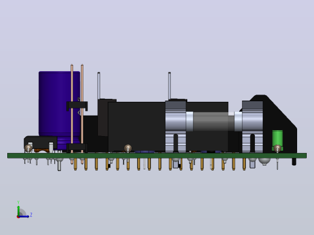Select the large black relay body
The height and width of the screenshot is (235, 314).
137,127
